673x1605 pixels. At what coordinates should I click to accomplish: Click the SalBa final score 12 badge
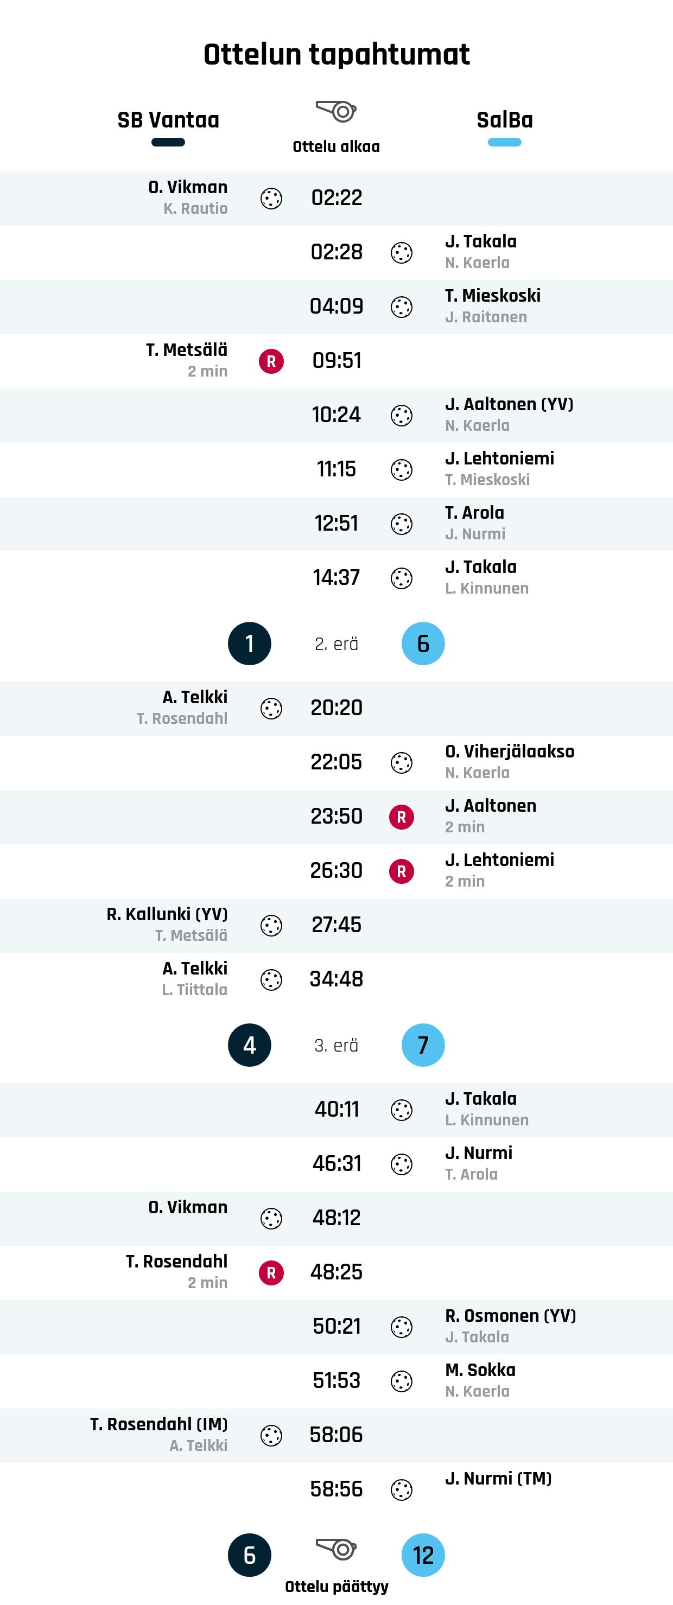click(422, 1555)
